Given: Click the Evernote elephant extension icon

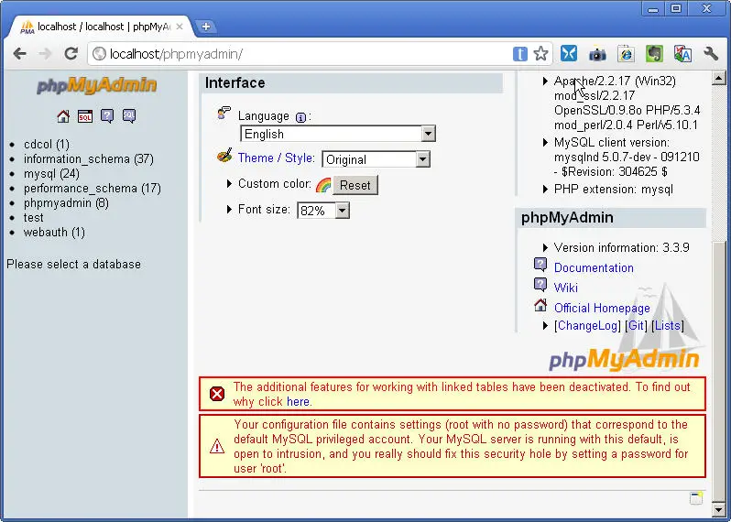Looking at the screenshot, I should (654, 54).
